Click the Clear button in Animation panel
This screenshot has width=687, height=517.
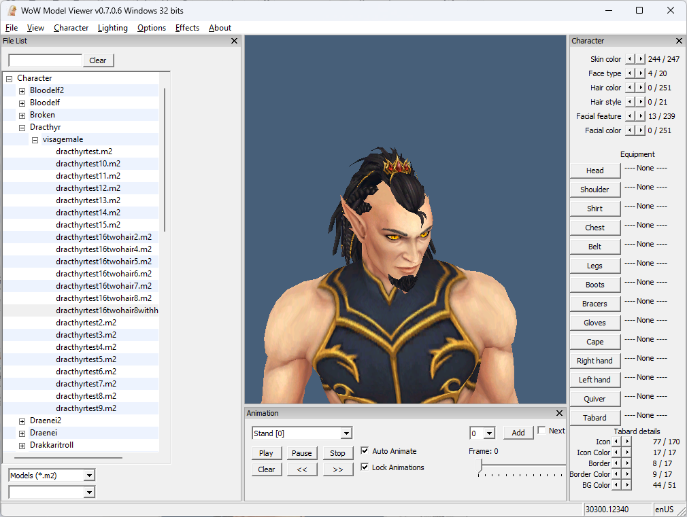click(x=267, y=469)
